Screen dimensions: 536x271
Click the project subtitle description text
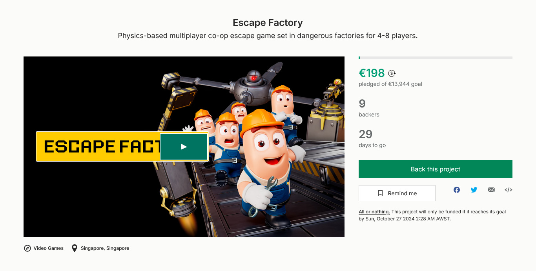268,36
